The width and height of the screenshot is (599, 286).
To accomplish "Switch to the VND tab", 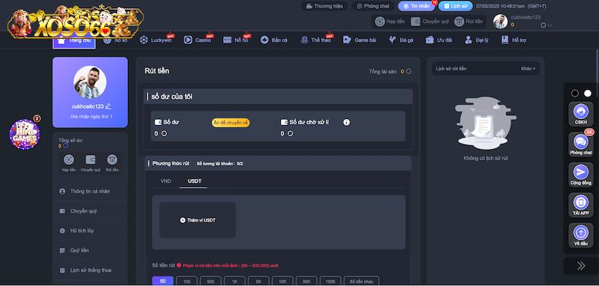I will [165, 181].
